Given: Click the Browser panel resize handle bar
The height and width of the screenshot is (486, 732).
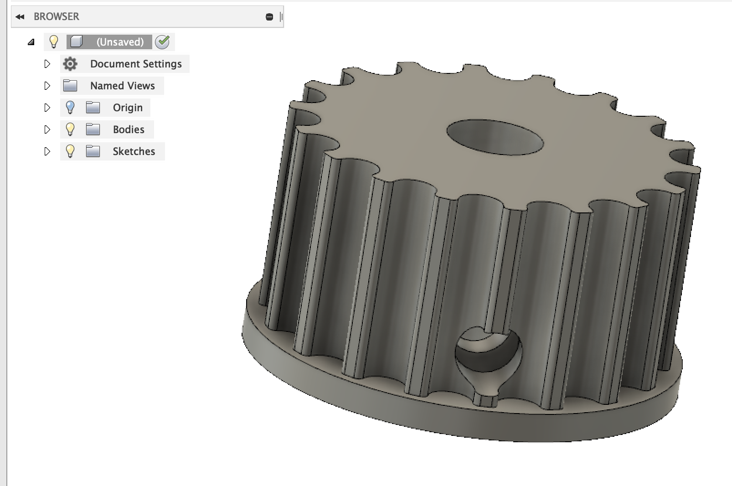Looking at the screenshot, I should (x=281, y=17).
